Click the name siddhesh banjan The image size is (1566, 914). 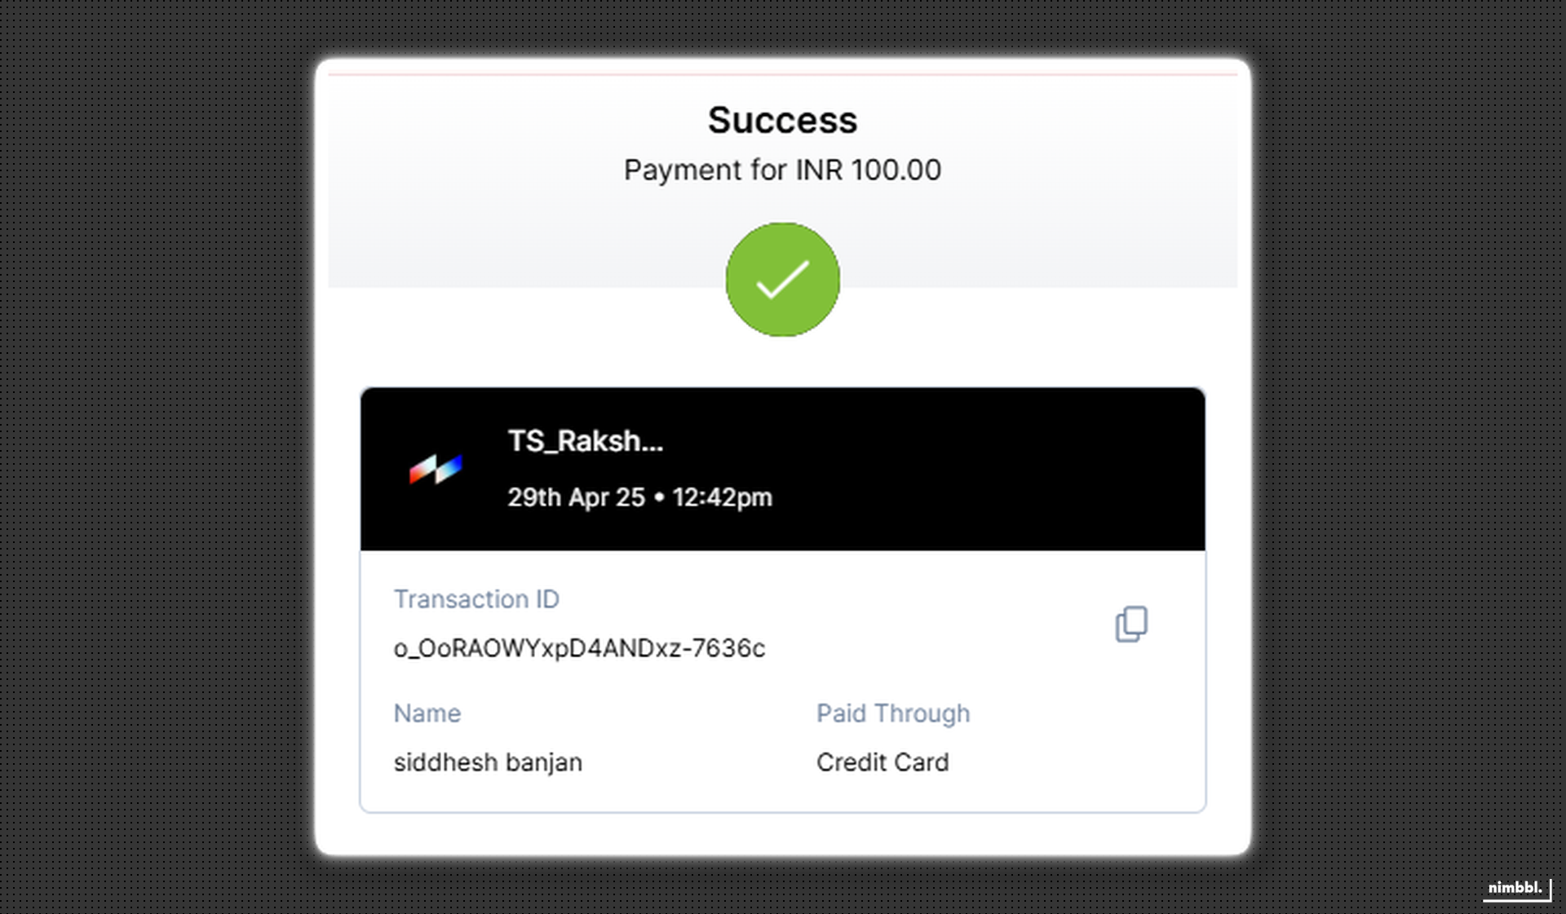point(487,762)
